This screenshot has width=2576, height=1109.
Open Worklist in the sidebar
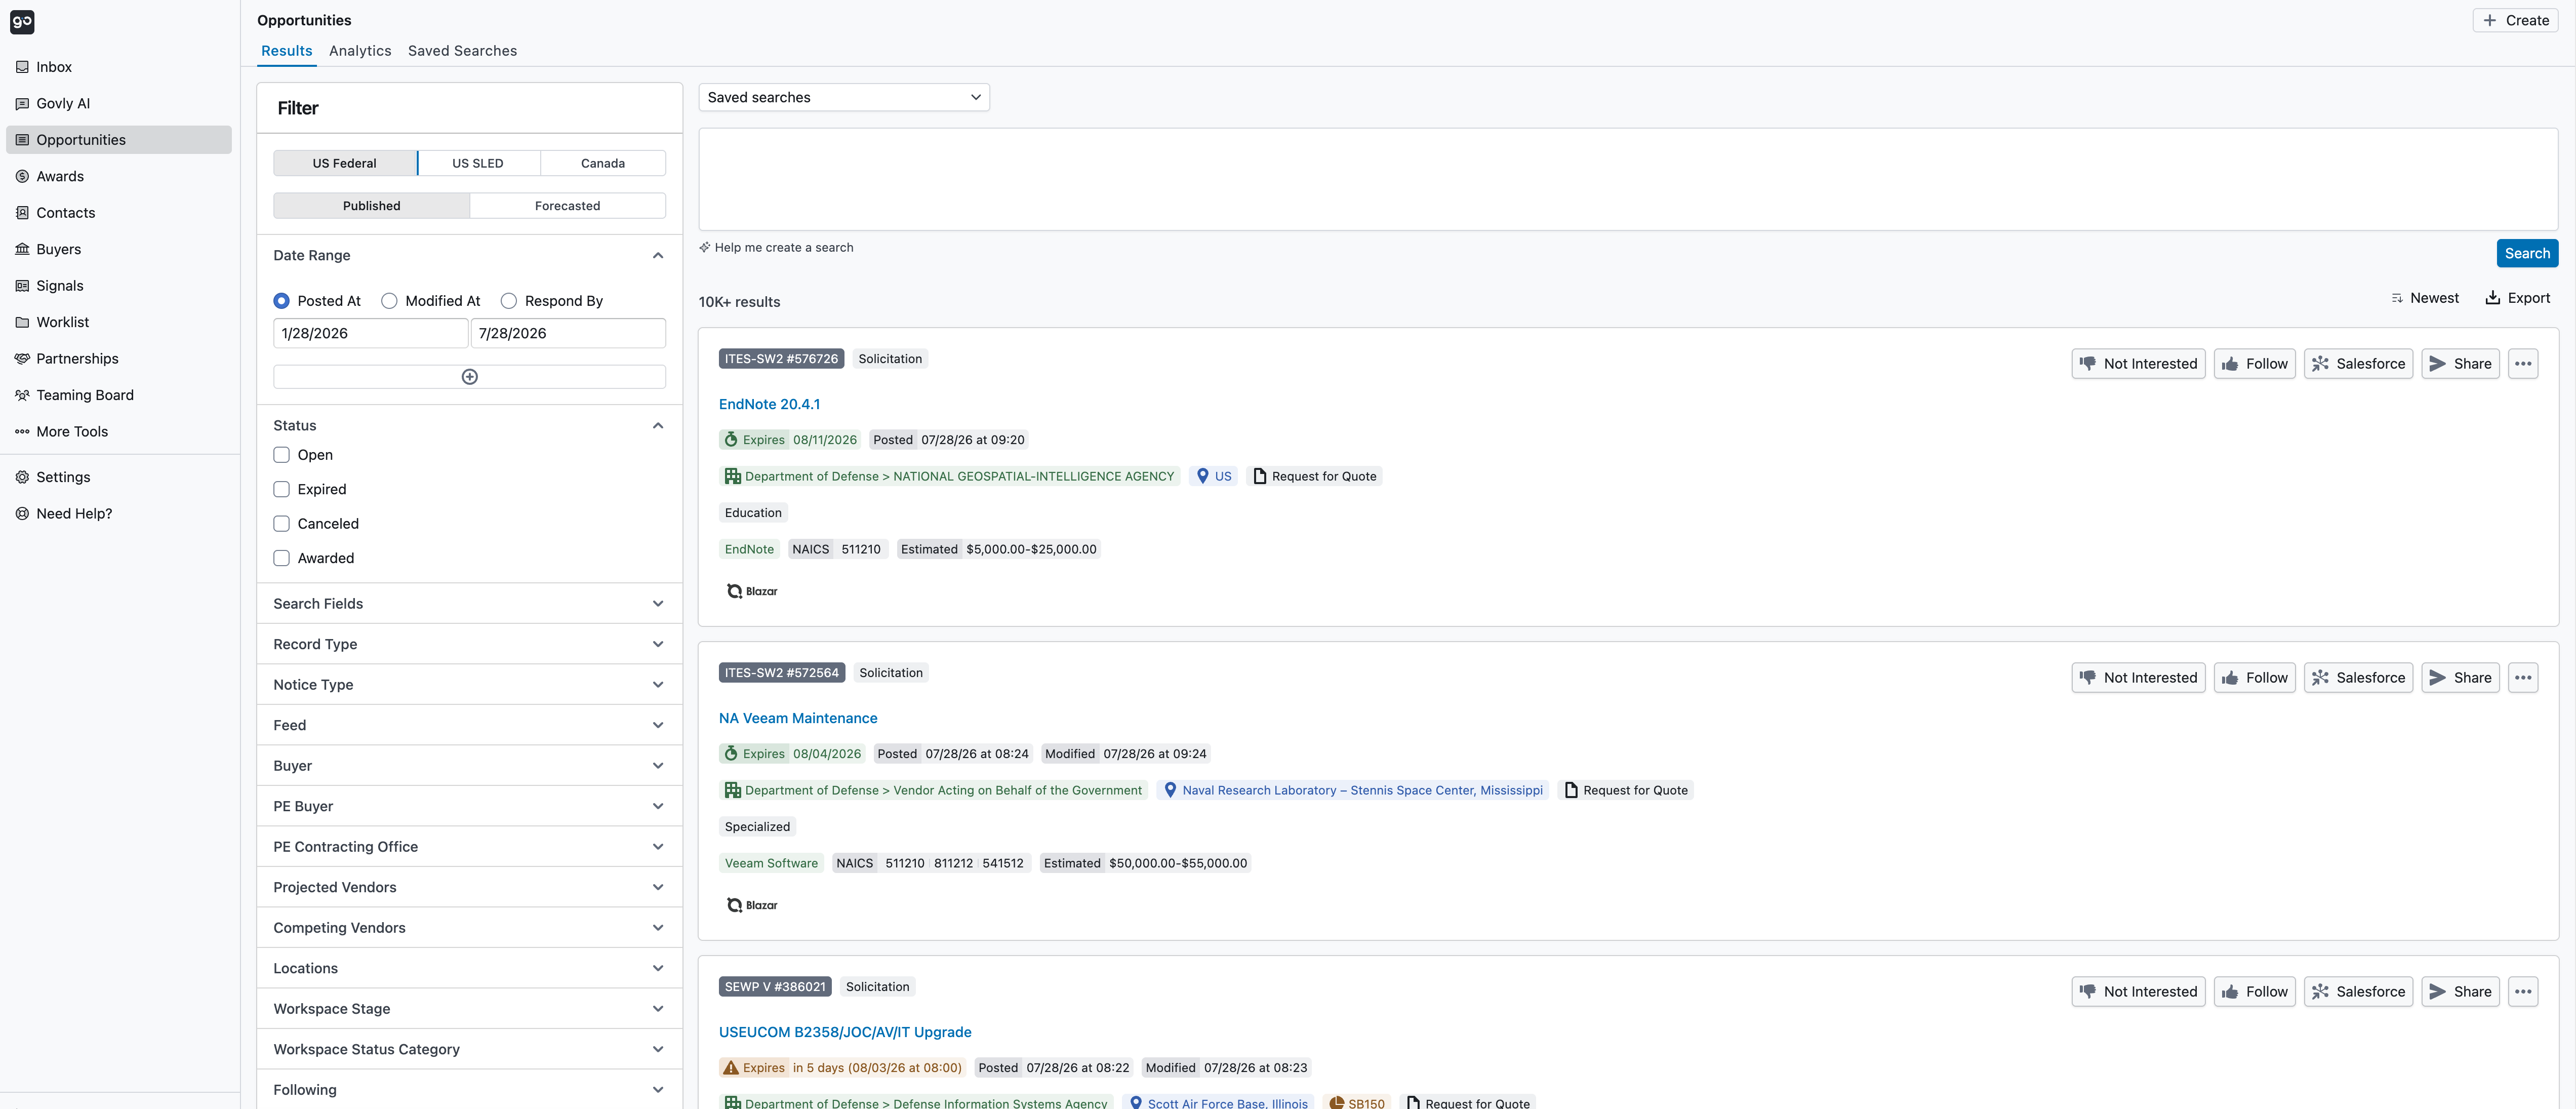pos(118,322)
